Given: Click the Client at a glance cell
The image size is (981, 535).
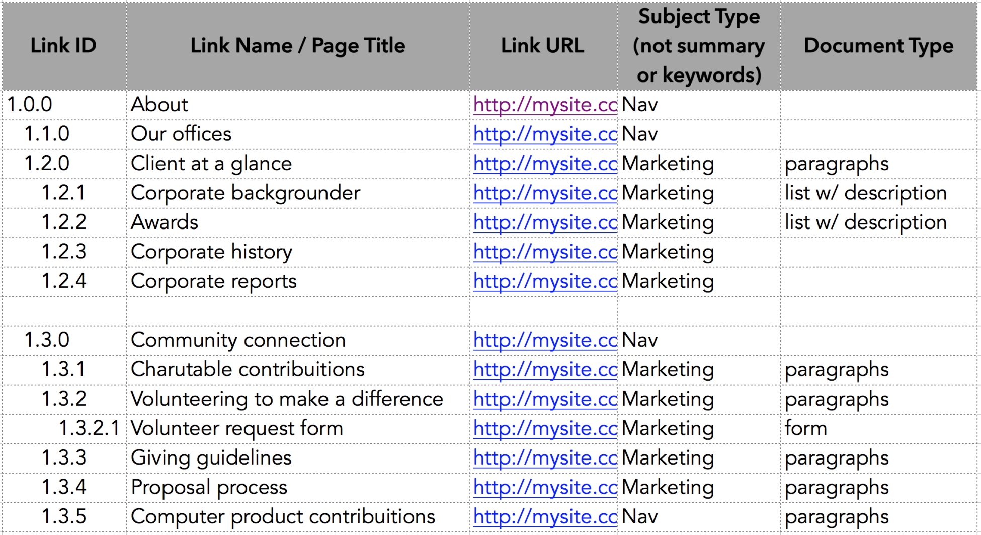Looking at the screenshot, I should [x=211, y=164].
